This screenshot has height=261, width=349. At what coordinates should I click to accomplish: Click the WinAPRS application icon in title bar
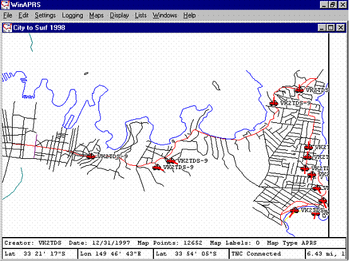click(x=5, y=4)
